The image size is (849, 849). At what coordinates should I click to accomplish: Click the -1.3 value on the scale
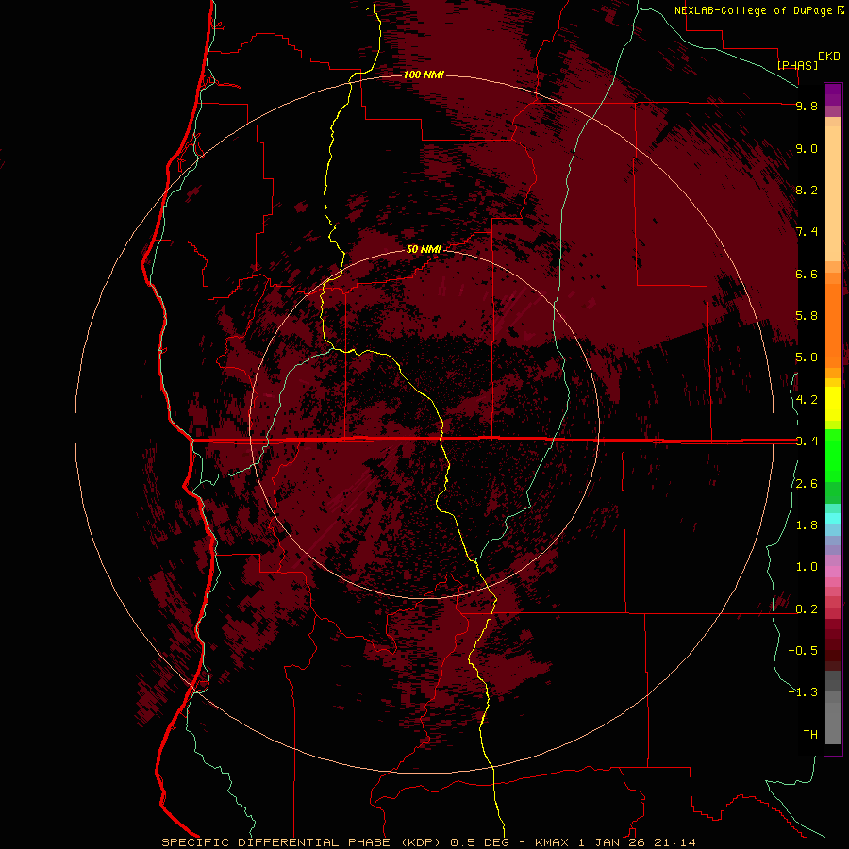tap(803, 692)
